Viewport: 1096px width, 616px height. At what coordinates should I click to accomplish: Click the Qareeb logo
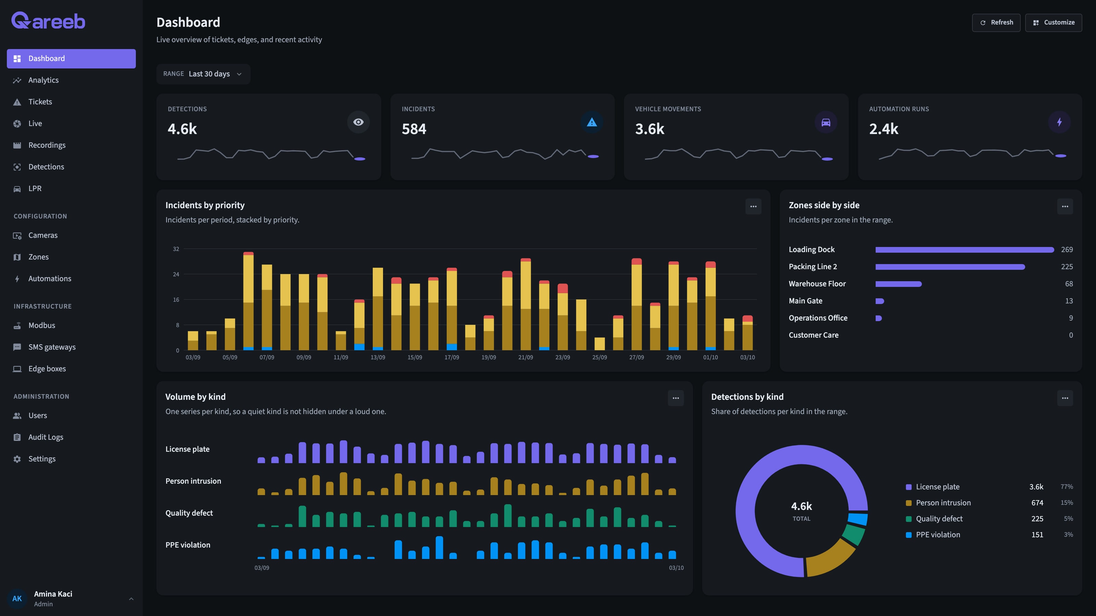(x=48, y=21)
